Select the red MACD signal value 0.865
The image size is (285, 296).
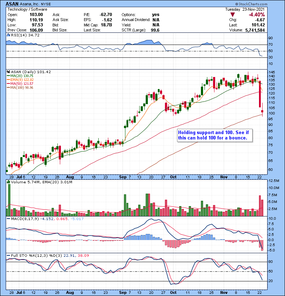coord(62,219)
